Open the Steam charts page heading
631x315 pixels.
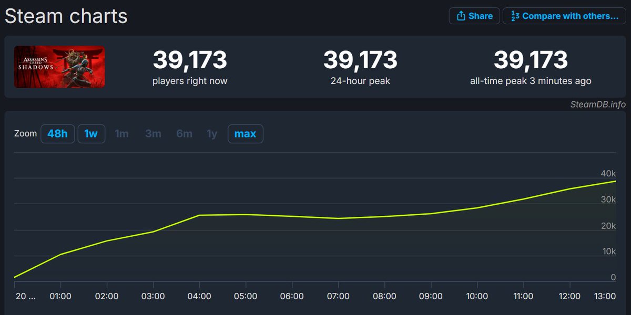[66, 16]
